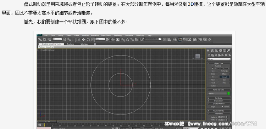
Task: Activate the Select and Scale tool
Action: click(x=93, y=40)
